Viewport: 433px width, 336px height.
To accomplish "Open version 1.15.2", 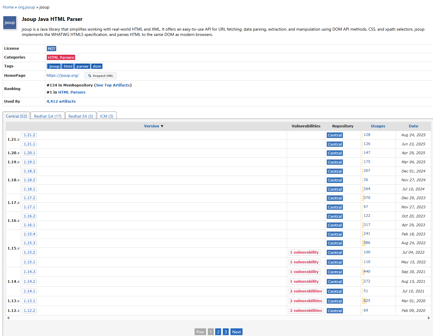I will (x=29, y=252).
